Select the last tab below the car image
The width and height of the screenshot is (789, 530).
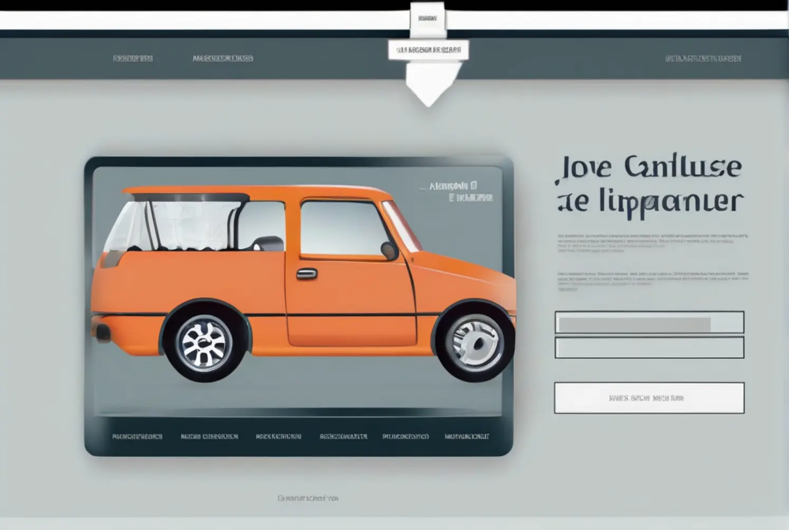(x=466, y=437)
